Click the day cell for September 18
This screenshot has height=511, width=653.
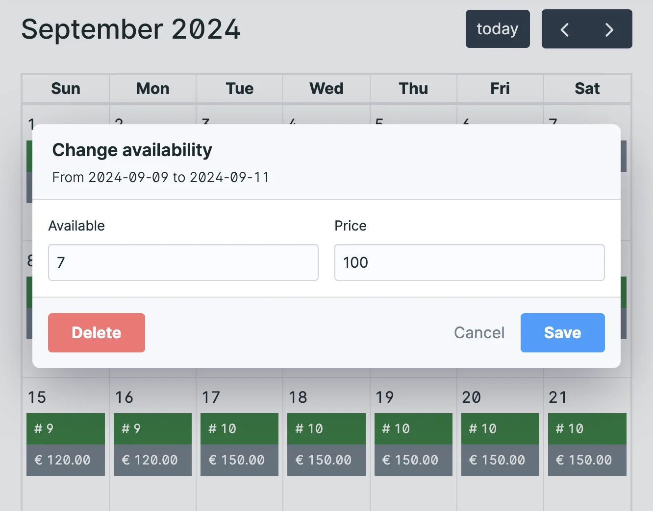[x=326, y=492]
